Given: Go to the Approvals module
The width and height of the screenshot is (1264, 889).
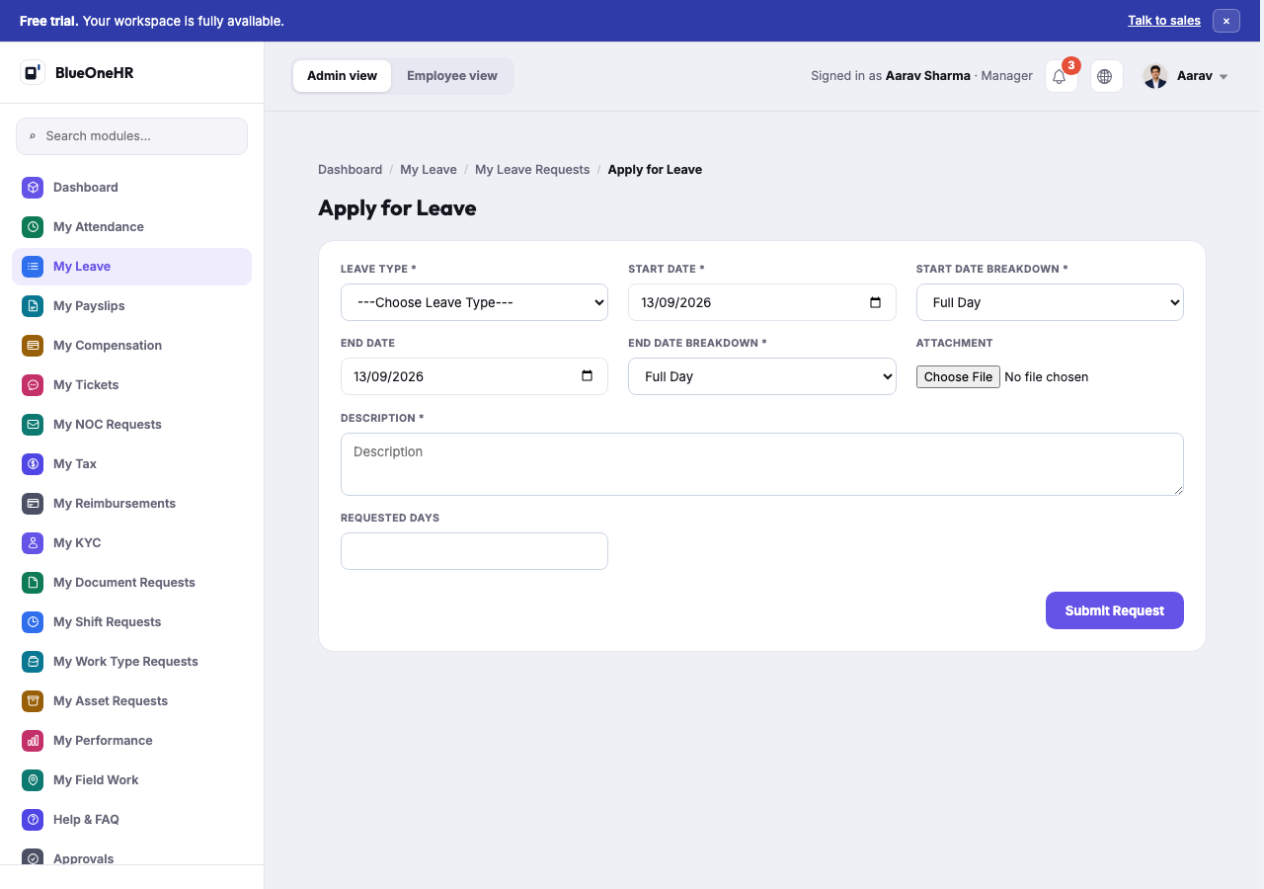Looking at the screenshot, I should point(132,858).
